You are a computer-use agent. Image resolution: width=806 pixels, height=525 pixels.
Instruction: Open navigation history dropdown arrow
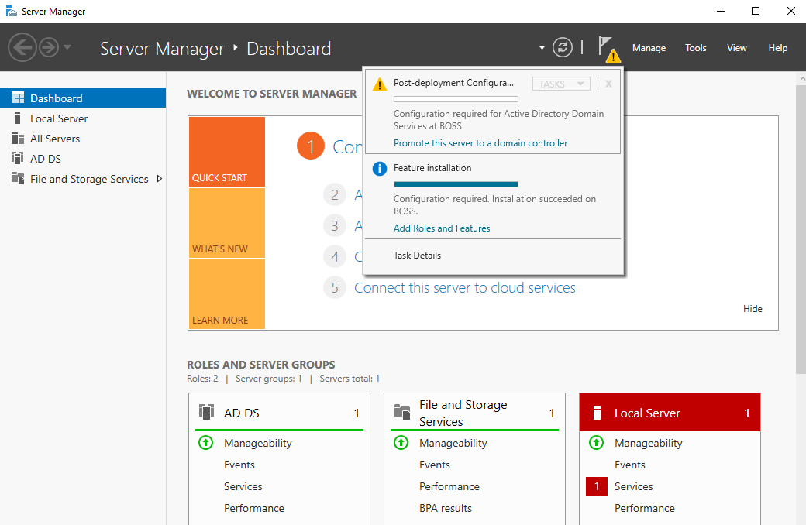coord(67,48)
